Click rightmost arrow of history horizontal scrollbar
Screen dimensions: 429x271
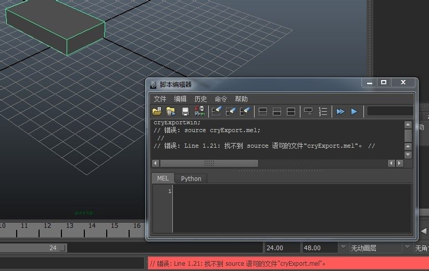400,163
